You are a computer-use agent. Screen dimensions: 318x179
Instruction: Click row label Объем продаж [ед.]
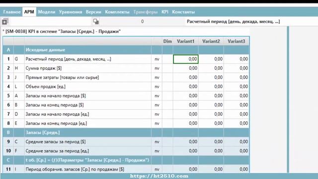point(45,87)
